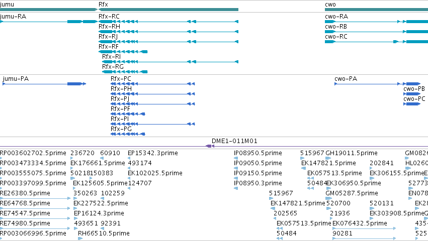Image resolution: width=428 pixels, height=241 pixels.
Task: Select the IP08950.5prime EST label
Action: pyautogui.click(x=258, y=153)
